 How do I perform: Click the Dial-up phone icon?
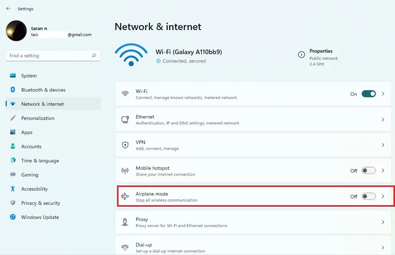click(x=125, y=247)
